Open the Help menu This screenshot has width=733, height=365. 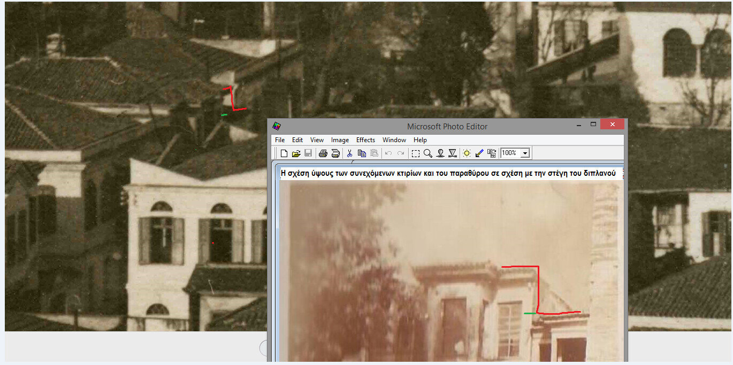(x=420, y=140)
